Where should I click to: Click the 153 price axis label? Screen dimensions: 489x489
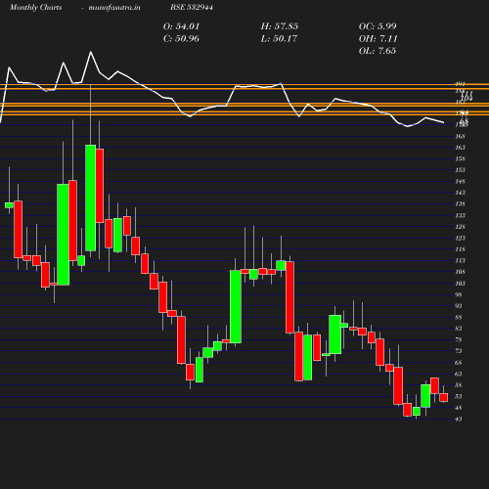click(460, 170)
